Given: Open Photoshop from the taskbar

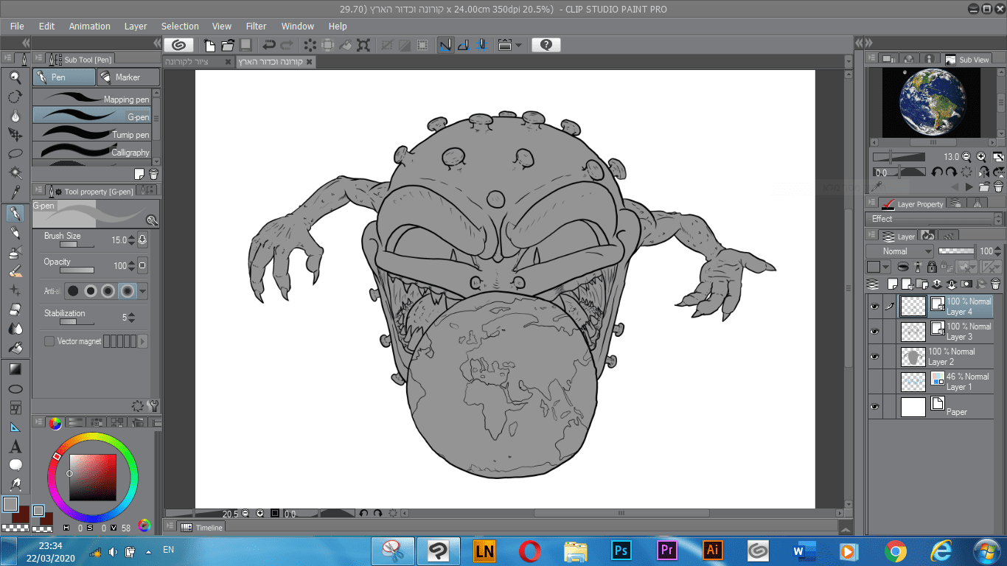Looking at the screenshot, I should pyautogui.click(x=621, y=551).
